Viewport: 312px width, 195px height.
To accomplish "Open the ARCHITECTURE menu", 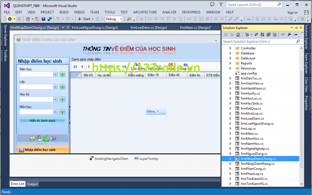I will [145, 12].
